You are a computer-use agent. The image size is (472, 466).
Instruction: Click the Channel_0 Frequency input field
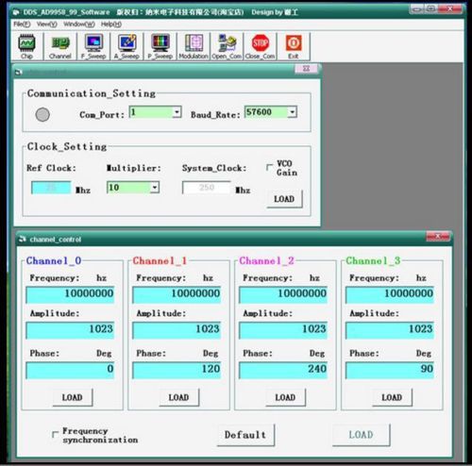click(x=70, y=294)
